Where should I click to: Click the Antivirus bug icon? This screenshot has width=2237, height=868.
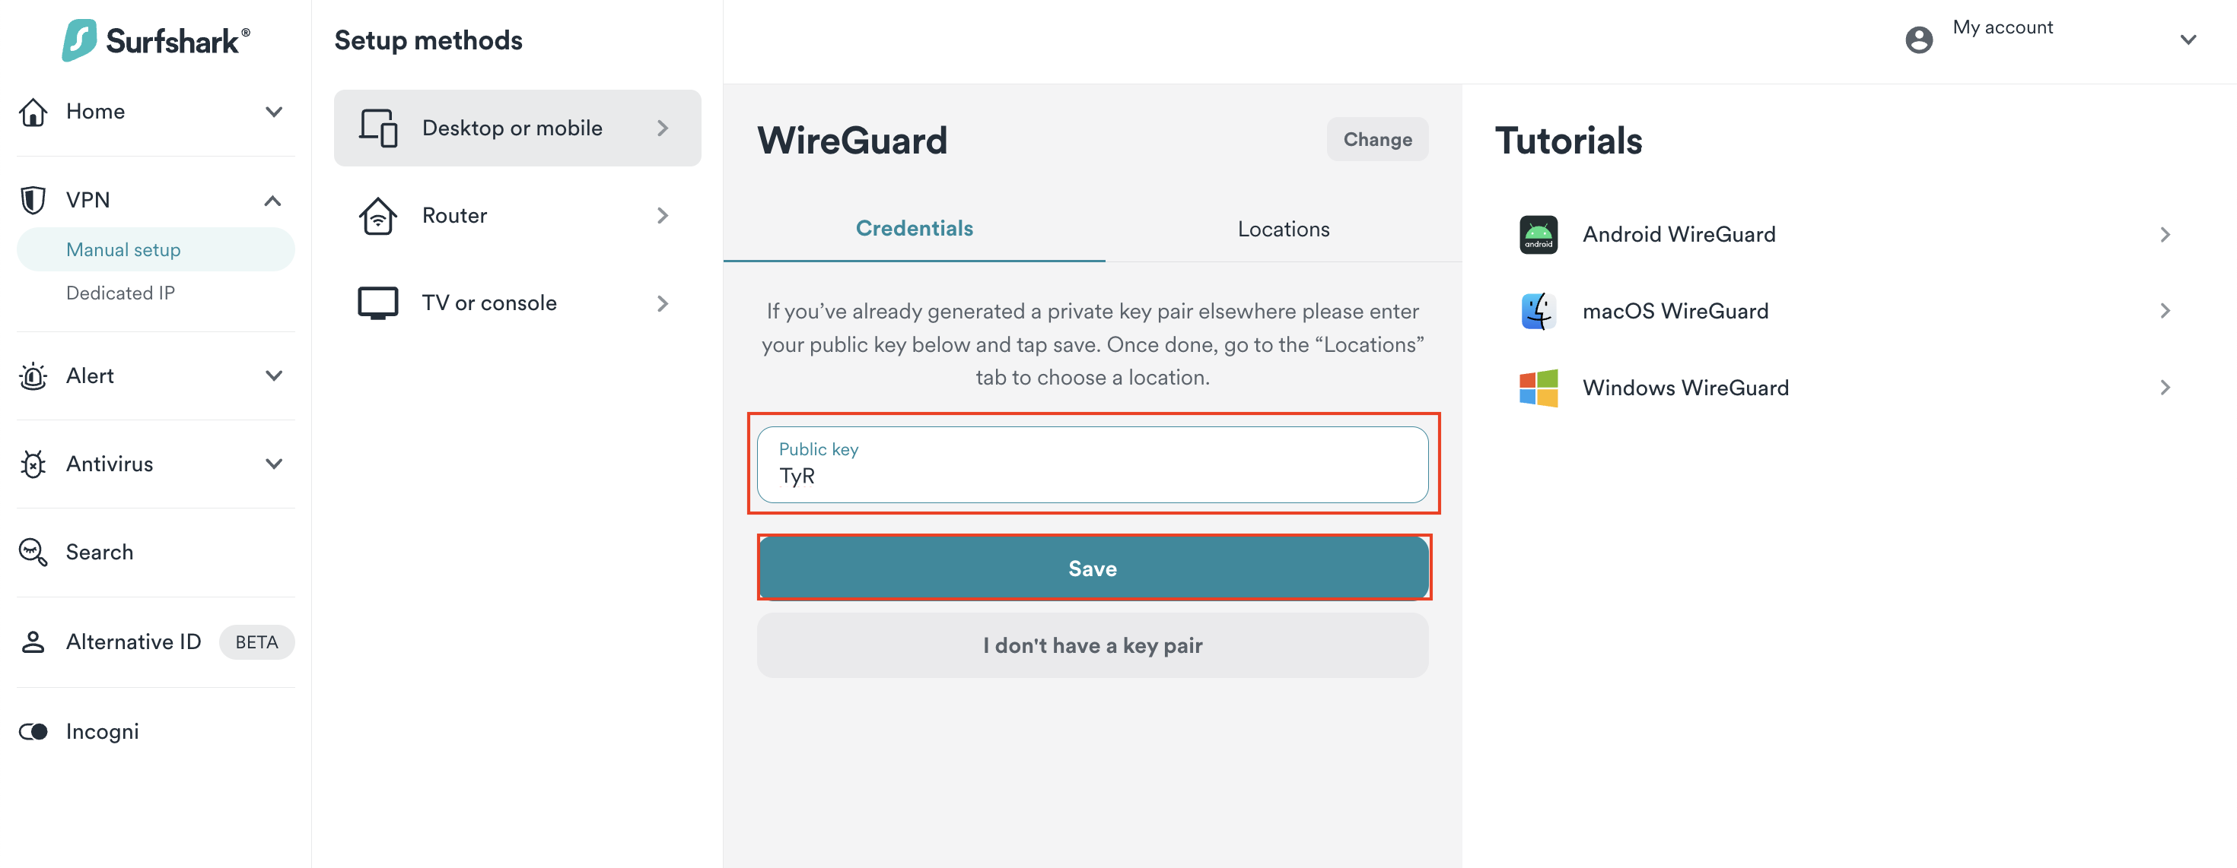click(33, 465)
